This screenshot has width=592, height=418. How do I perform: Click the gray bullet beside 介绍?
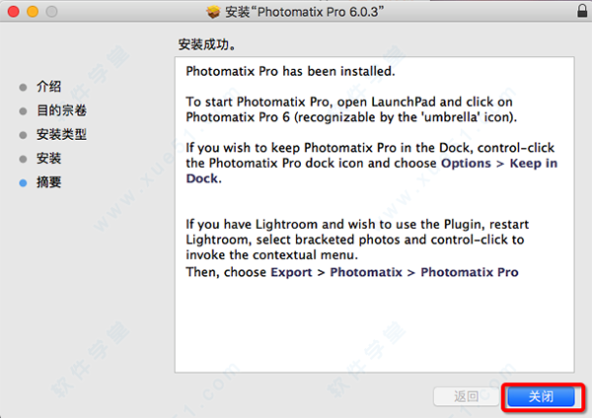pos(24,87)
